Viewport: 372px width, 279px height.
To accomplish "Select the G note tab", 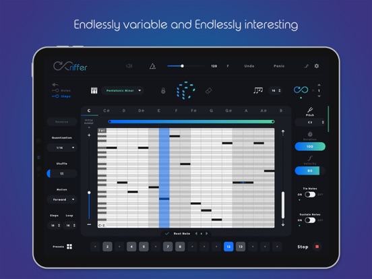I will 211,111.
